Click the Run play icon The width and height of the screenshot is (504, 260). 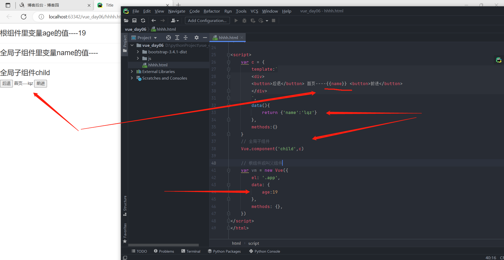tap(236, 20)
